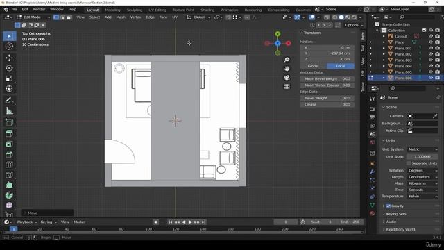The width and height of the screenshot is (444, 250).
Task: Toggle Gravity checkbox
Action: [388, 206]
